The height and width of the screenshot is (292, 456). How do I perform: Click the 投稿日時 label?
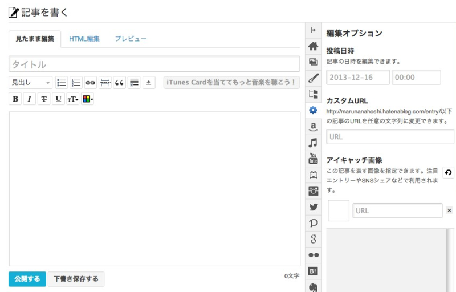[x=340, y=51]
